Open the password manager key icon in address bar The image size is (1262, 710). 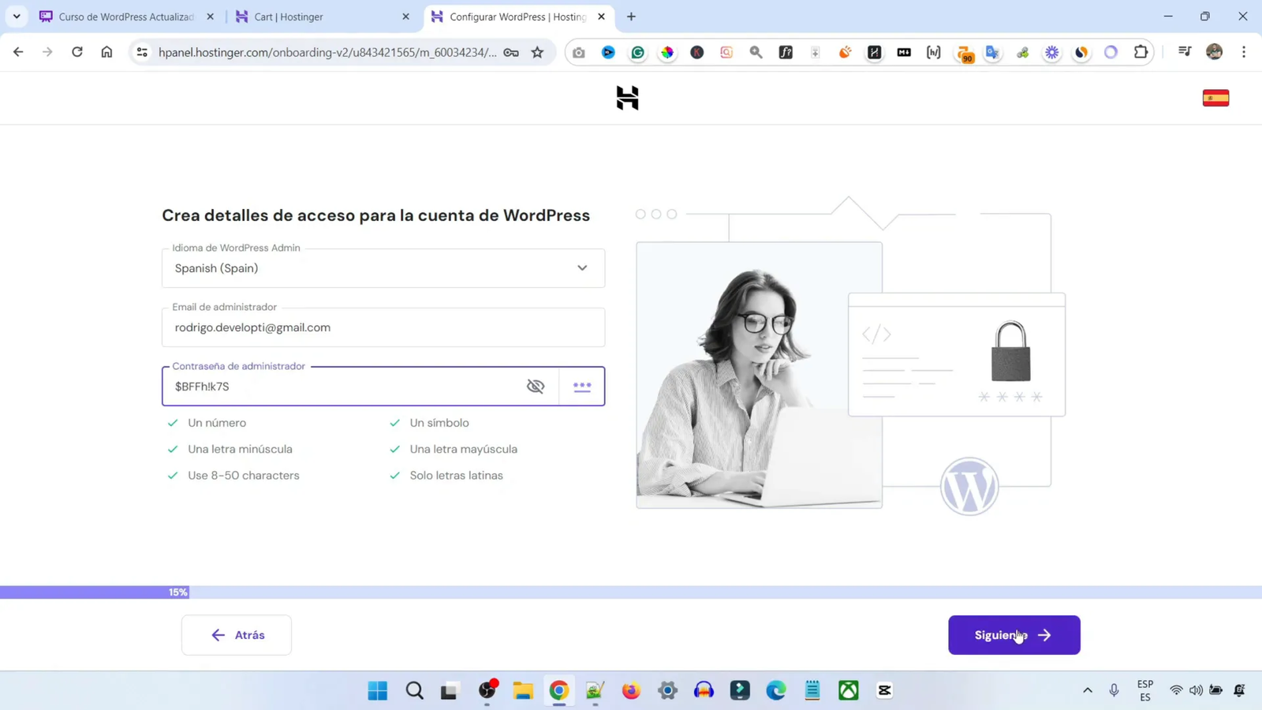click(x=511, y=52)
